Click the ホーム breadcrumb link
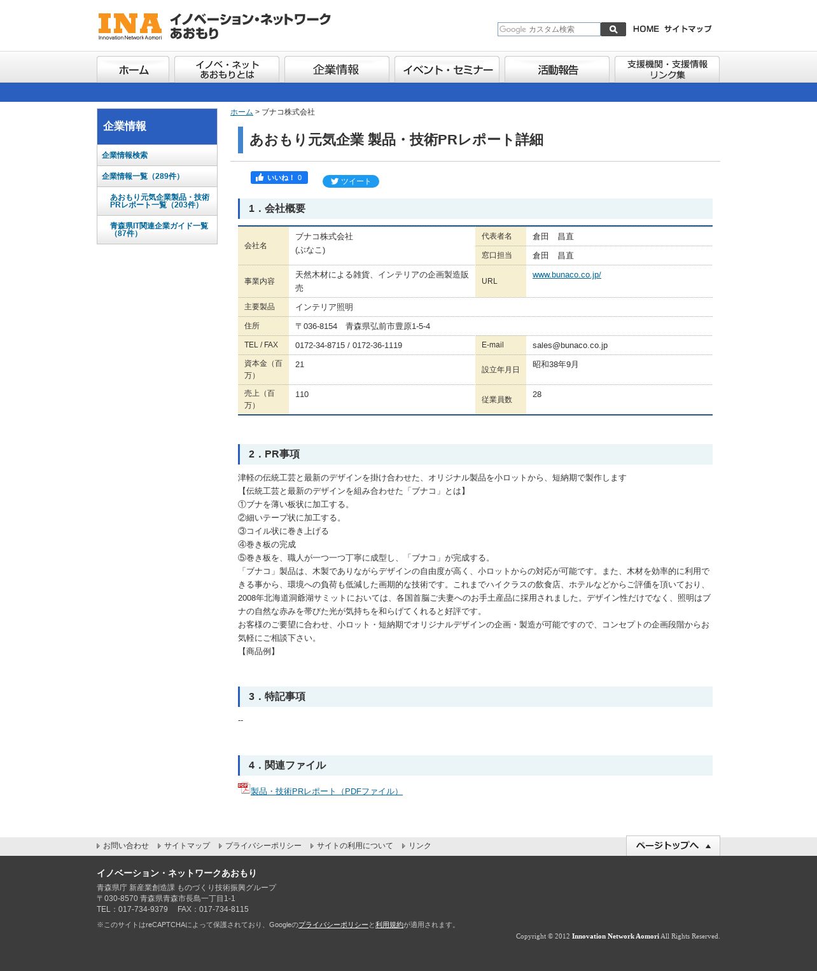Screen dimensions: 817x971 pos(242,112)
